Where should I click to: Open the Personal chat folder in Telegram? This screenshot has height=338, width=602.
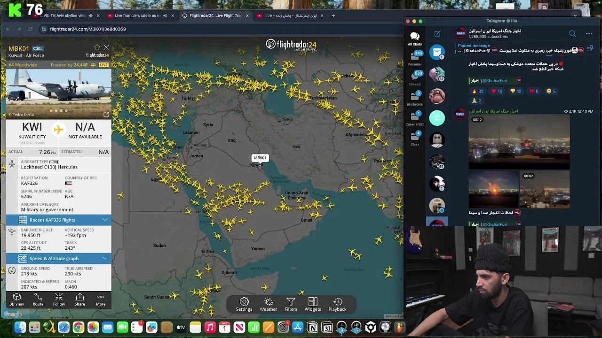click(415, 58)
